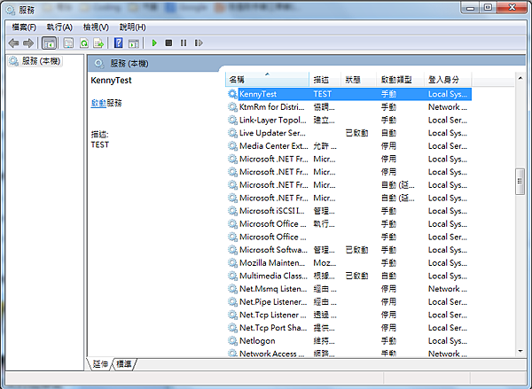Click the gear icon of Mozilla Mainten... row
The image size is (532, 389).
click(x=232, y=263)
